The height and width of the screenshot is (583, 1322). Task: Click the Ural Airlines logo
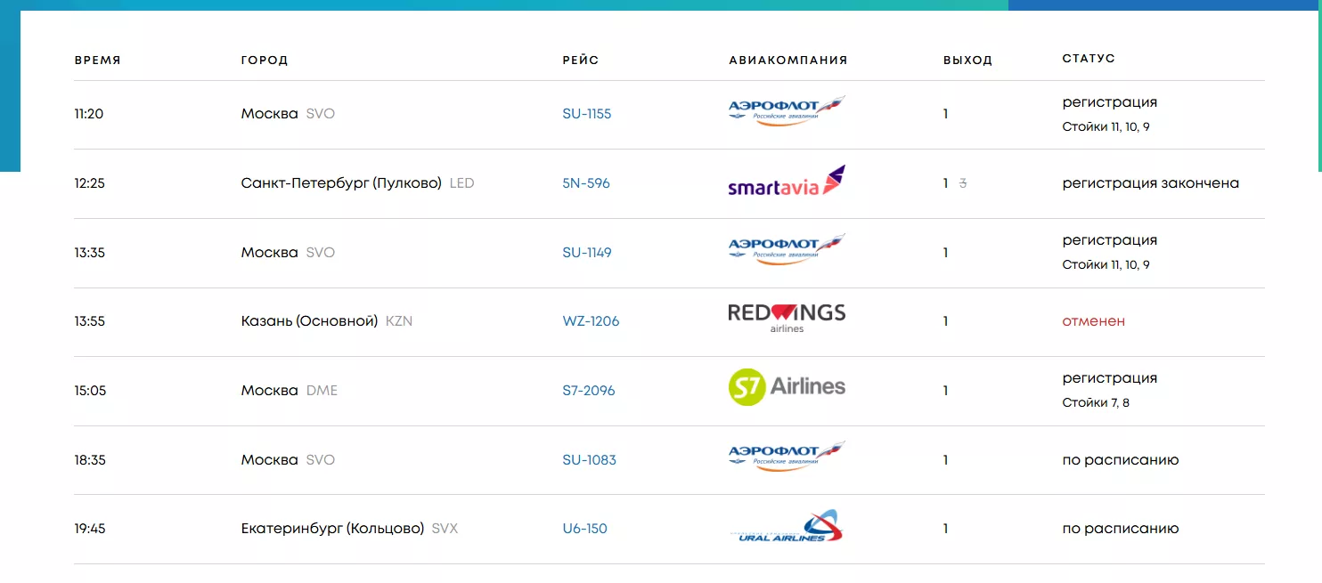[x=787, y=527]
